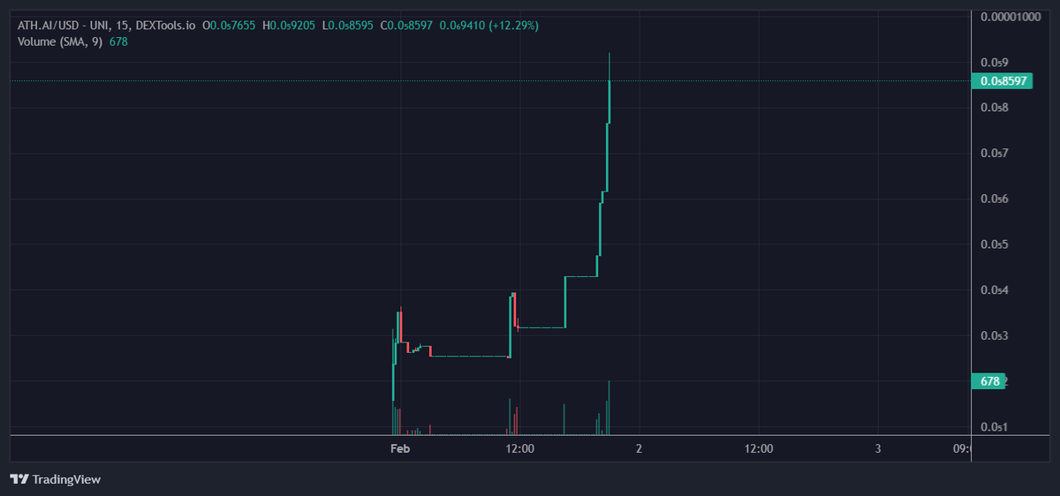Click the tallest green candle at the chart peak
The width and height of the screenshot is (1060, 496).
(609, 88)
